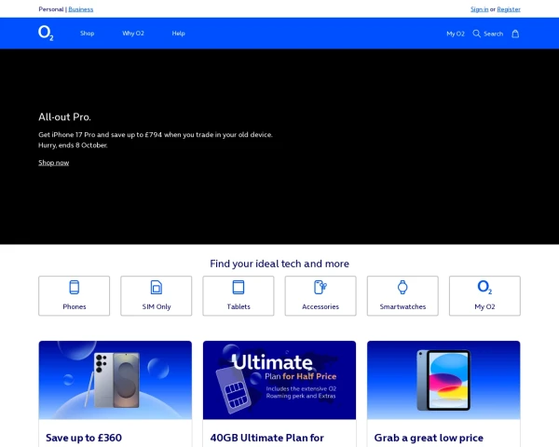This screenshot has height=447, width=559.
Task: Select the Smartwatches watch icon
Action: coord(402,288)
